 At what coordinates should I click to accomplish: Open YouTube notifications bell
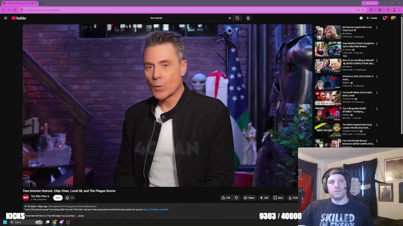point(384,18)
